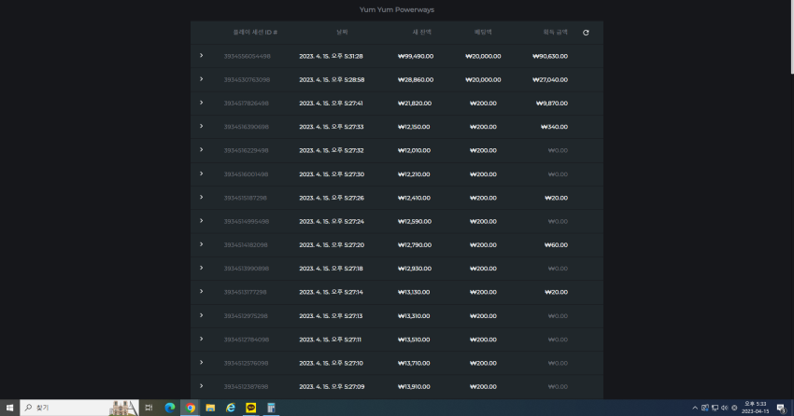This screenshot has height=416, width=794.
Task: Click the 베팅액 column header
Action: (x=483, y=33)
